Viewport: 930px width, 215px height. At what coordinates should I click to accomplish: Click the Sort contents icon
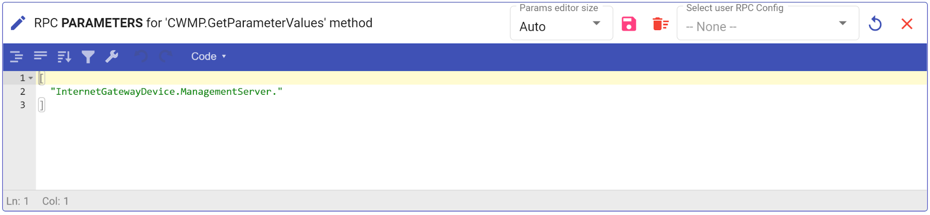tap(64, 57)
